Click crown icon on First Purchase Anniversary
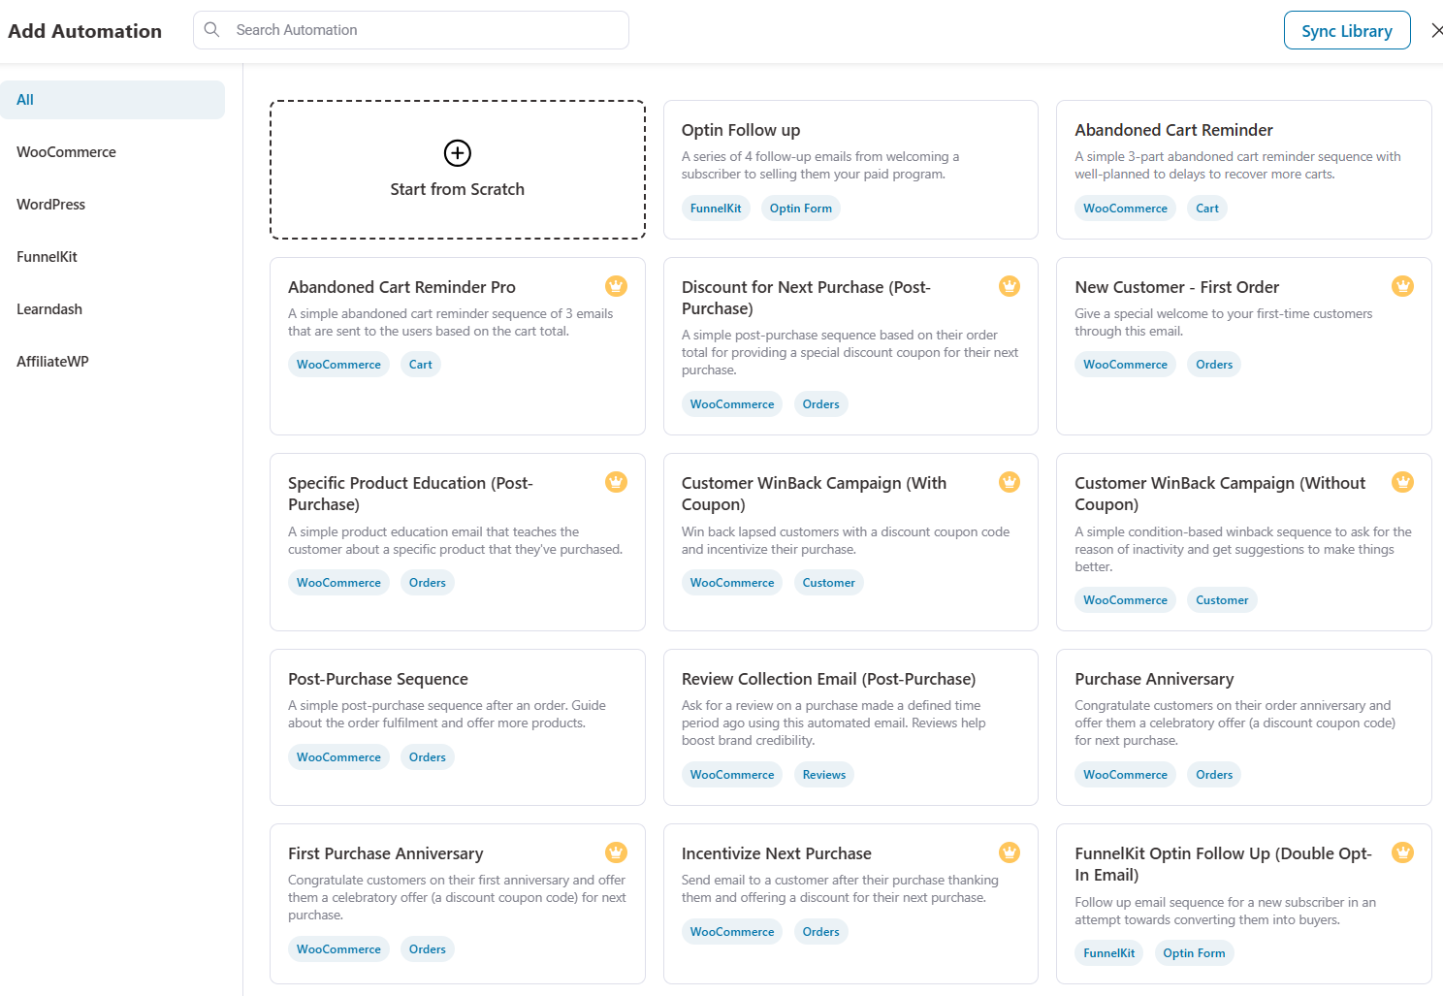The image size is (1443, 996). click(x=616, y=852)
